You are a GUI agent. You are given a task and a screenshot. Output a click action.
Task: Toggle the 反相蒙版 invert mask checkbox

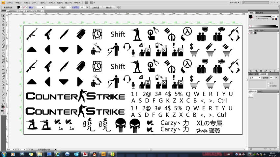268,86
